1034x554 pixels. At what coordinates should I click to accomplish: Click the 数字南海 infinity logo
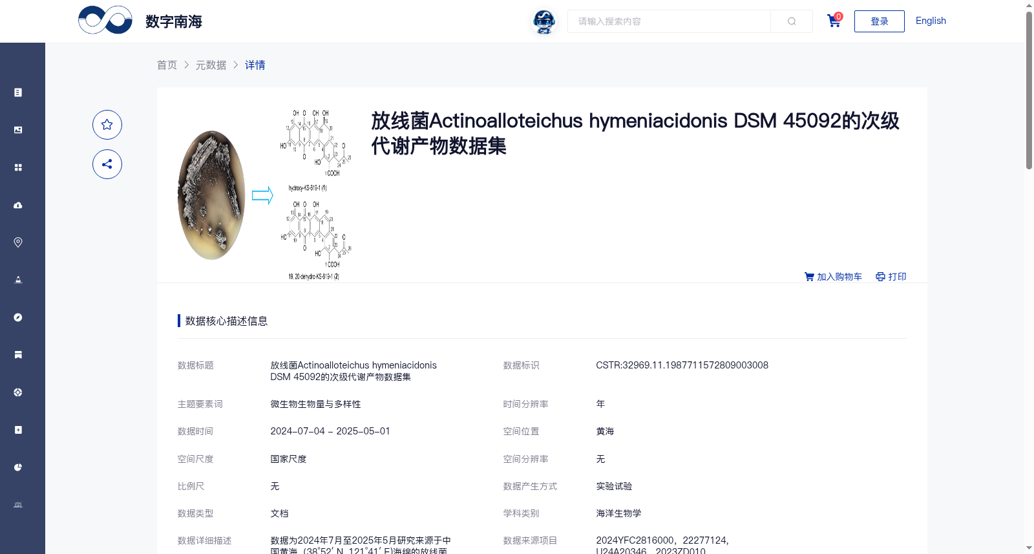pyautogui.click(x=105, y=20)
